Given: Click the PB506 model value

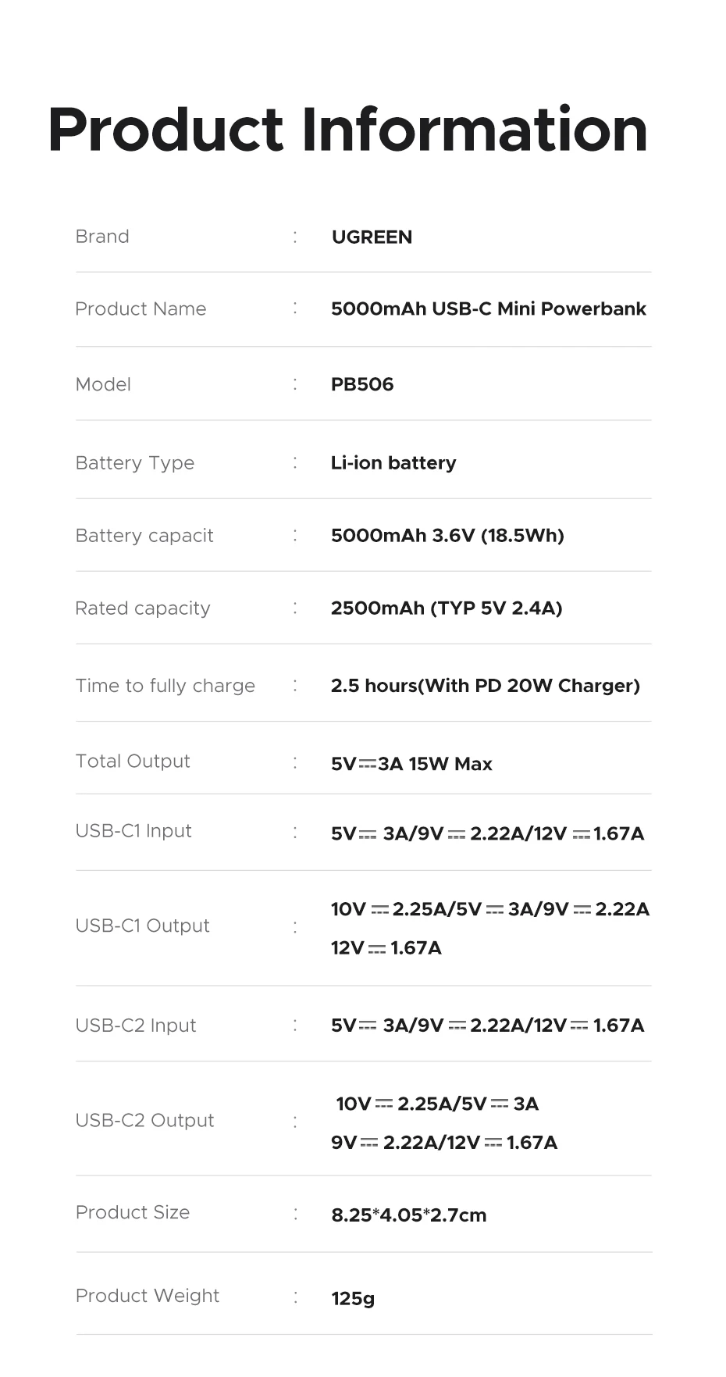Looking at the screenshot, I should (362, 384).
